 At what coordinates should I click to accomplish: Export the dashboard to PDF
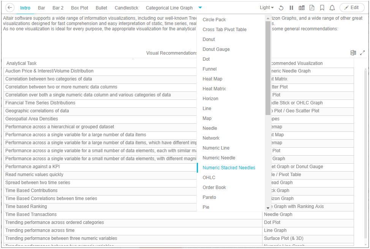coord(312,8)
